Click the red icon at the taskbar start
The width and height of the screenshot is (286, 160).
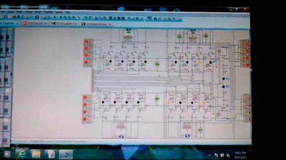pyautogui.click(x=7, y=154)
